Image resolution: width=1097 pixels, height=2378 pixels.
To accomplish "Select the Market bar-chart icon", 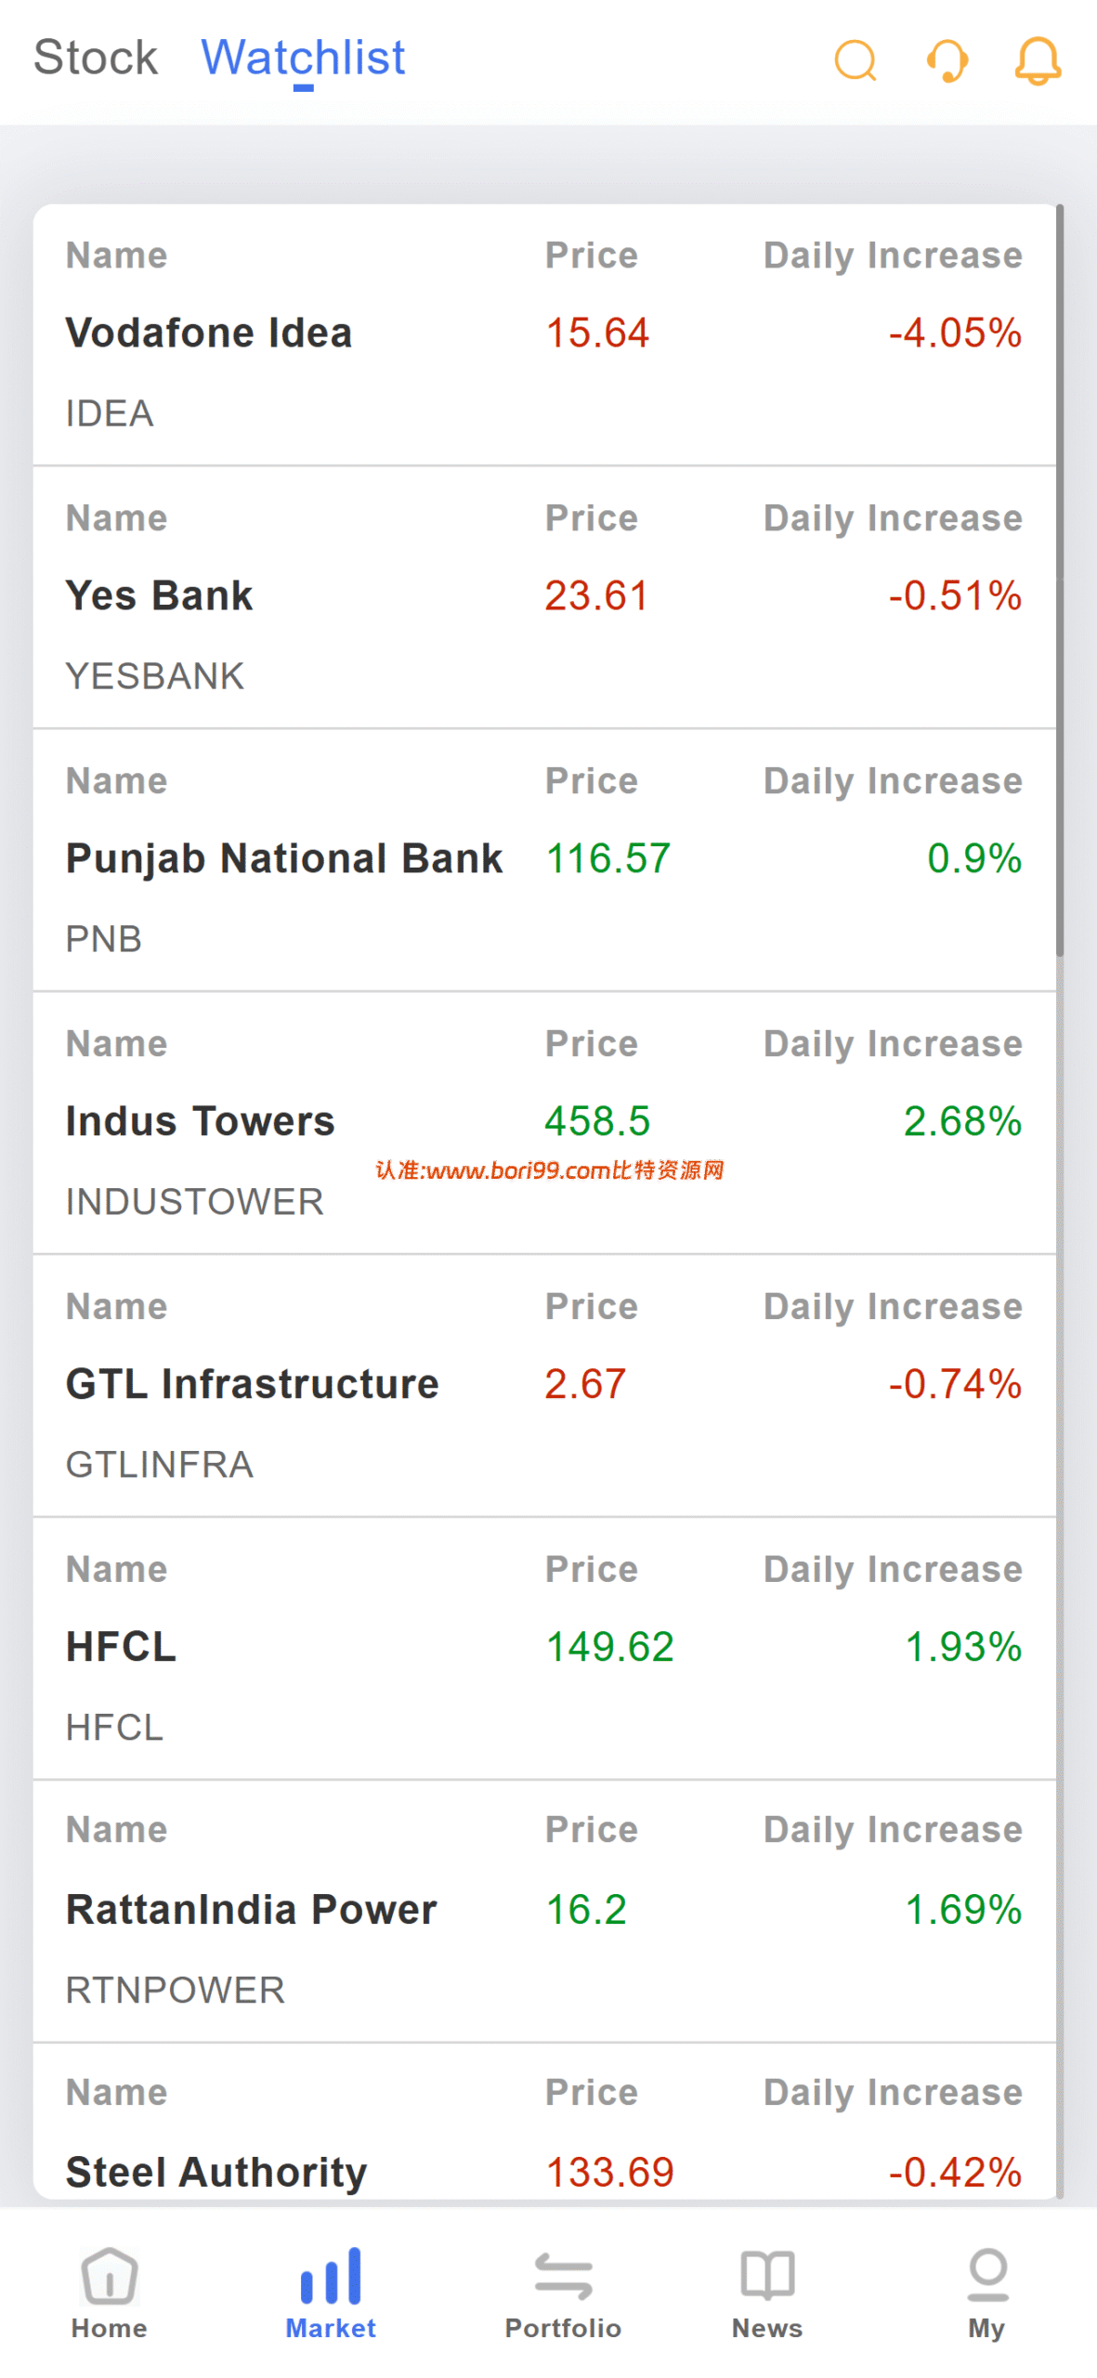I will pyautogui.click(x=331, y=2275).
